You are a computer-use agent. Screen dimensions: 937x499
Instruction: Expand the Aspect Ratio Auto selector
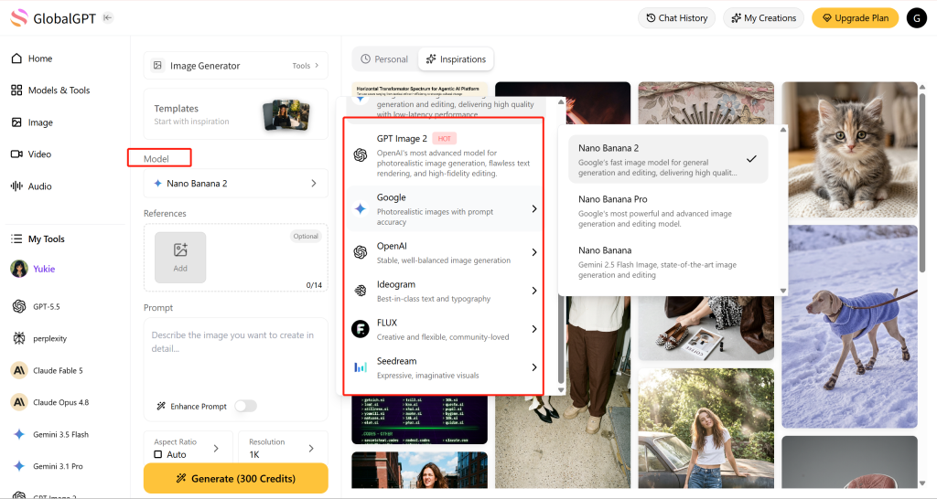[x=188, y=448]
